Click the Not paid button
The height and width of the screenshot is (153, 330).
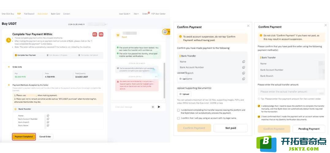(x=231, y=128)
